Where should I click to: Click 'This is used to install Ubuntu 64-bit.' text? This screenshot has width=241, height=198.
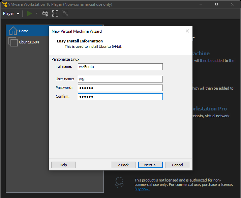coord(93,46)
